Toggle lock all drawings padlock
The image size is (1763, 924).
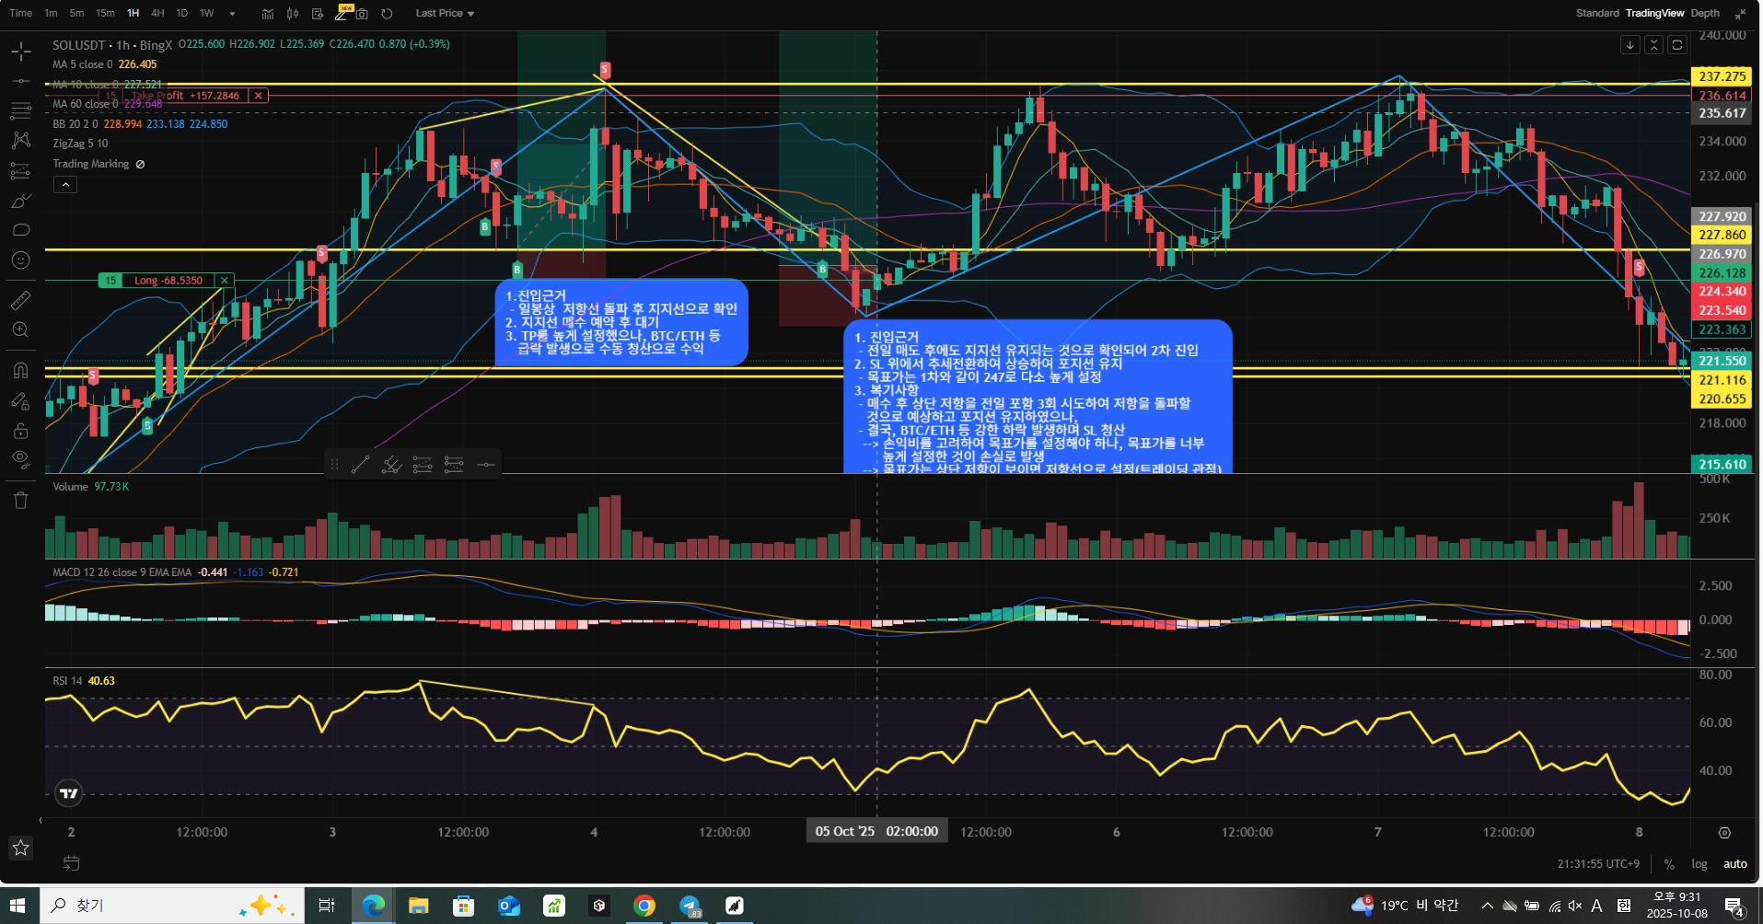(20, 431)
